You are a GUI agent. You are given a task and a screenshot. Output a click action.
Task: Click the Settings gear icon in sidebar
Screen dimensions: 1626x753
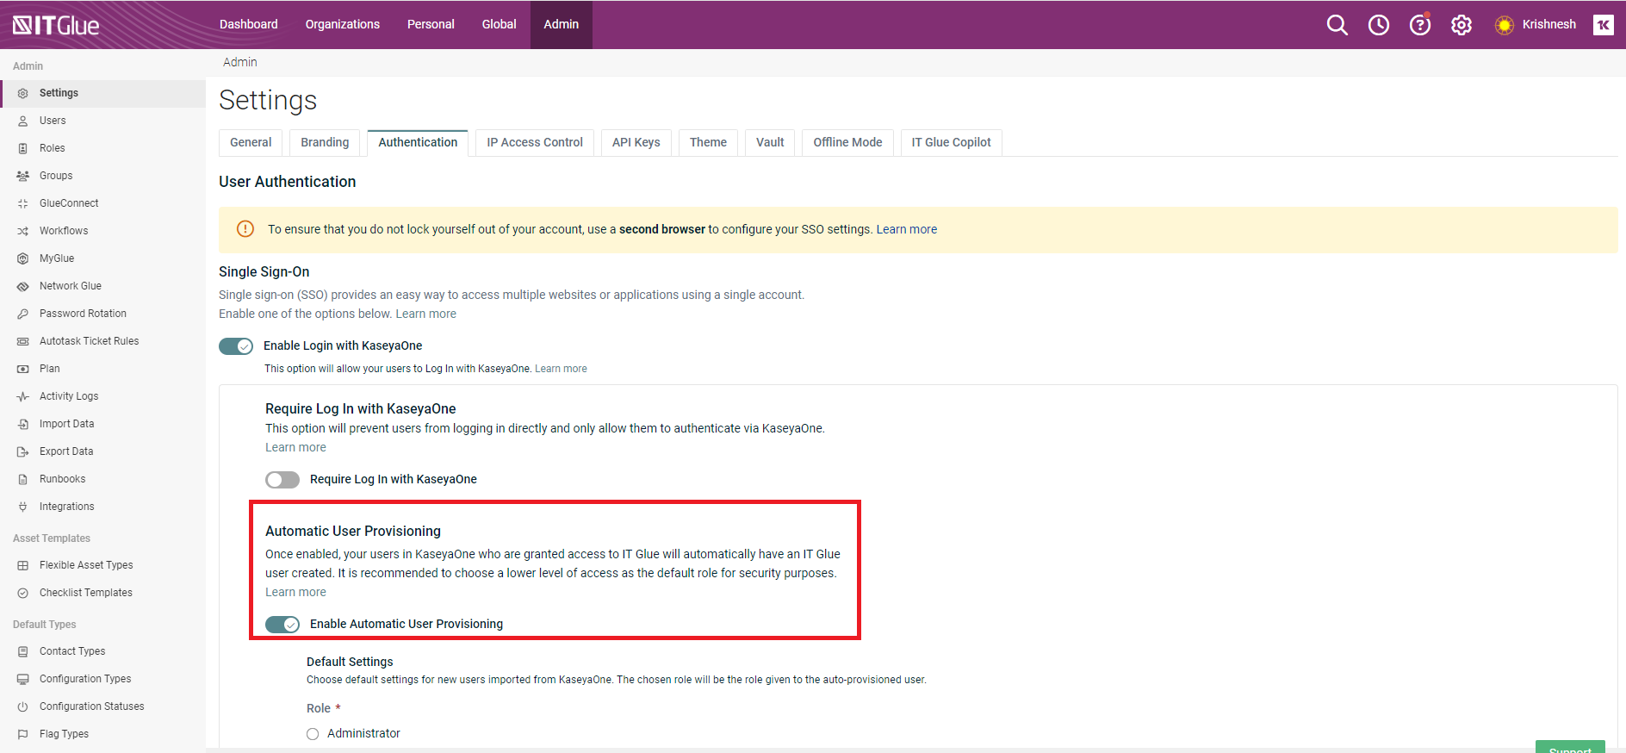click(23, 93)
